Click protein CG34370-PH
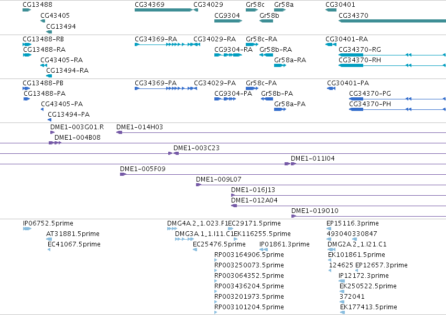The image size is (446, 315). pyautogui.click(x=370, y=104)
